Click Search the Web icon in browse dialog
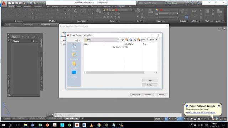Image resolution: width=228 pixels, height=128 pixels. click(131, 40)
